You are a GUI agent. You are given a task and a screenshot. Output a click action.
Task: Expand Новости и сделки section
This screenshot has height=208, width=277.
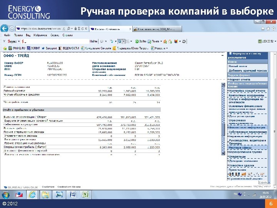pos(242,165)
